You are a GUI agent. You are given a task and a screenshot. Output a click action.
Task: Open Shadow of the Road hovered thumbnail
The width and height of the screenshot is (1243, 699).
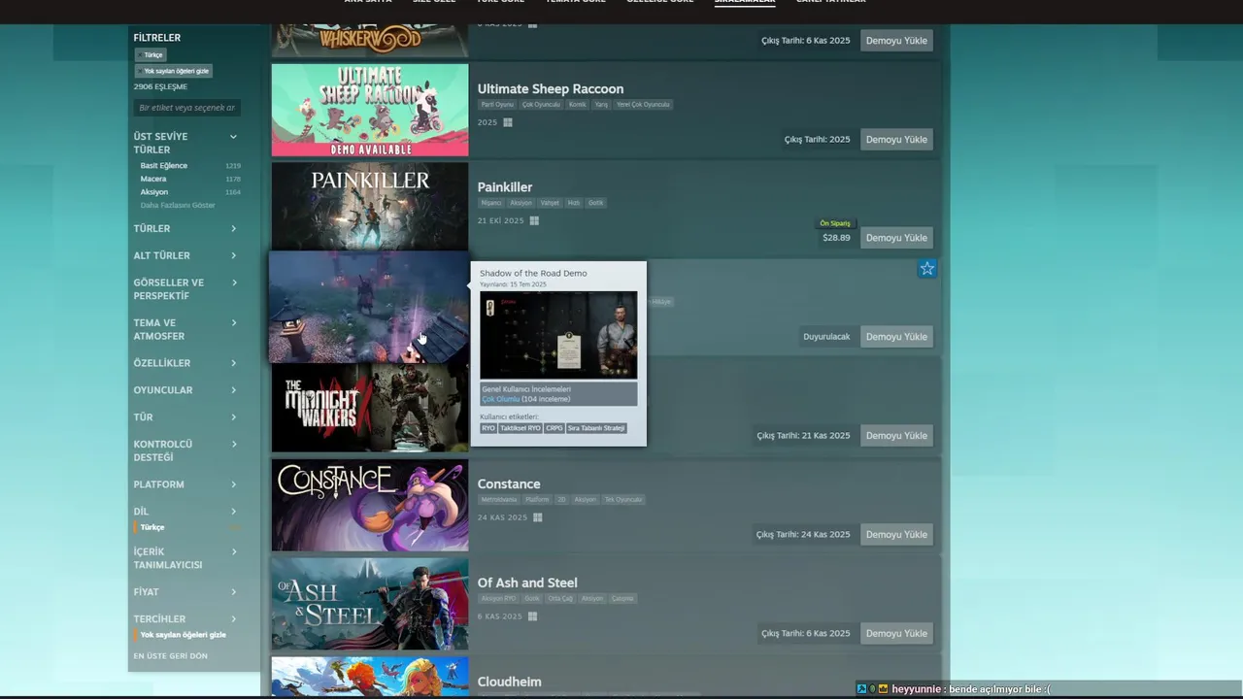coord(369,307)
